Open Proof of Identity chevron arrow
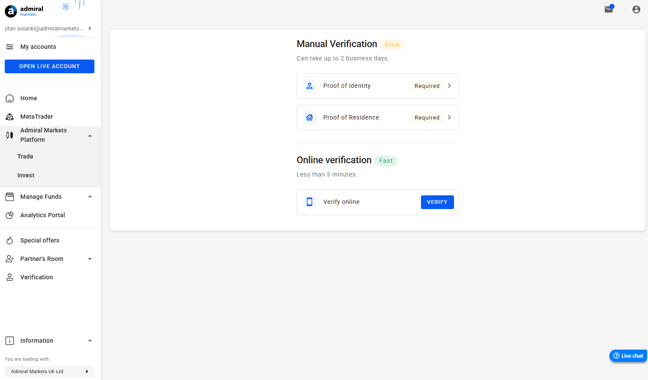Screen dimensions: 648x380 coord(449,86)
